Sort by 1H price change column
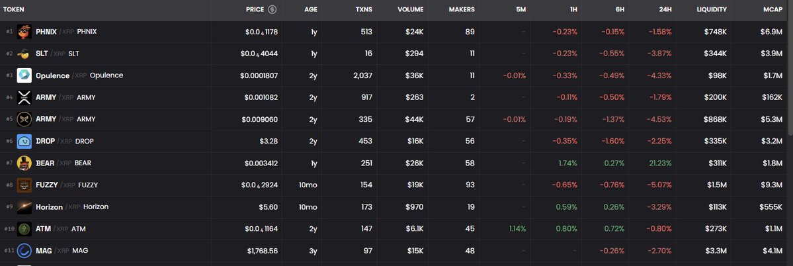793x266 pixels. [x=573, y=10]
